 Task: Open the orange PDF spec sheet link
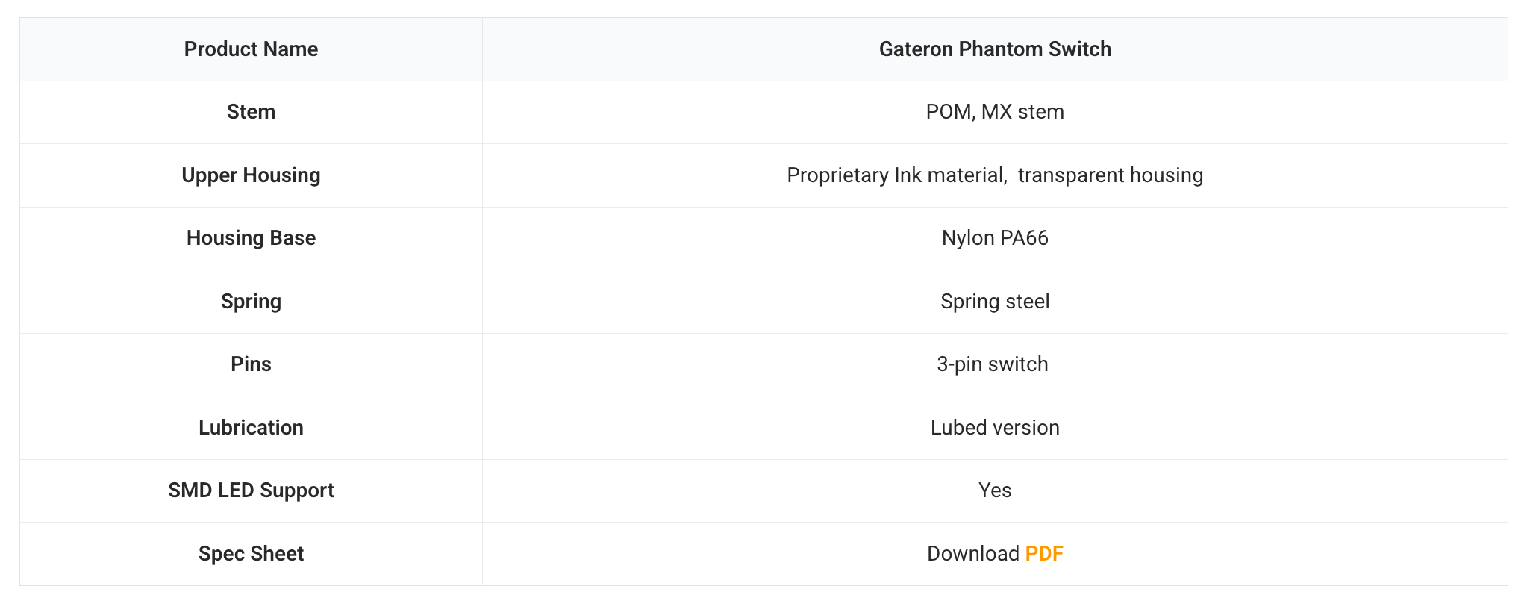(1043, 554)
